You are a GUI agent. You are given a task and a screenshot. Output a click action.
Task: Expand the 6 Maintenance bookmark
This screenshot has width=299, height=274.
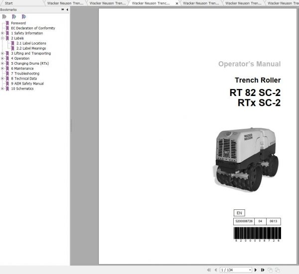[x=2, y=68]
